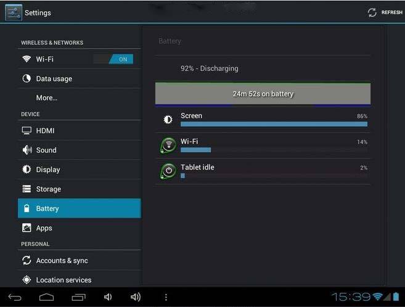
Task: Open the Apps settings icon
Action: click(27, 228)
